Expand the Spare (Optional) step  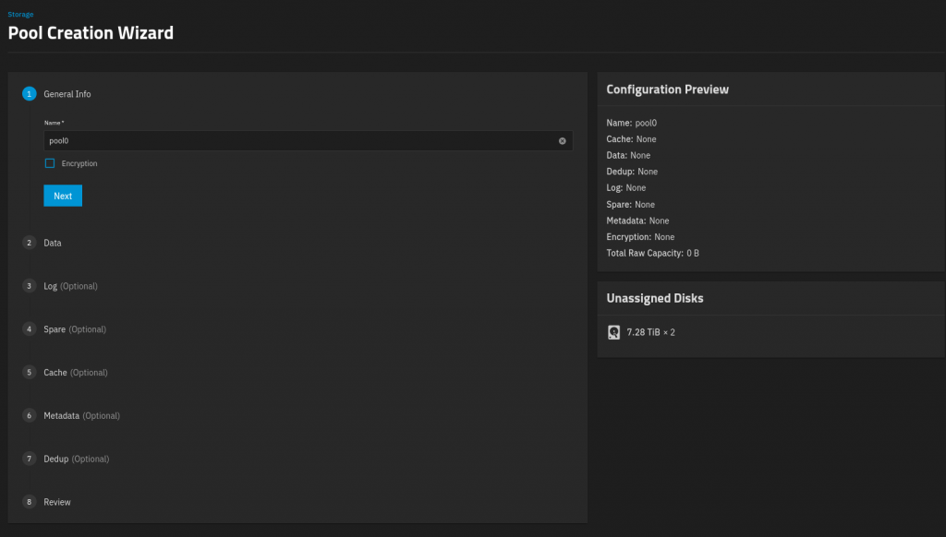click(75, 329)
